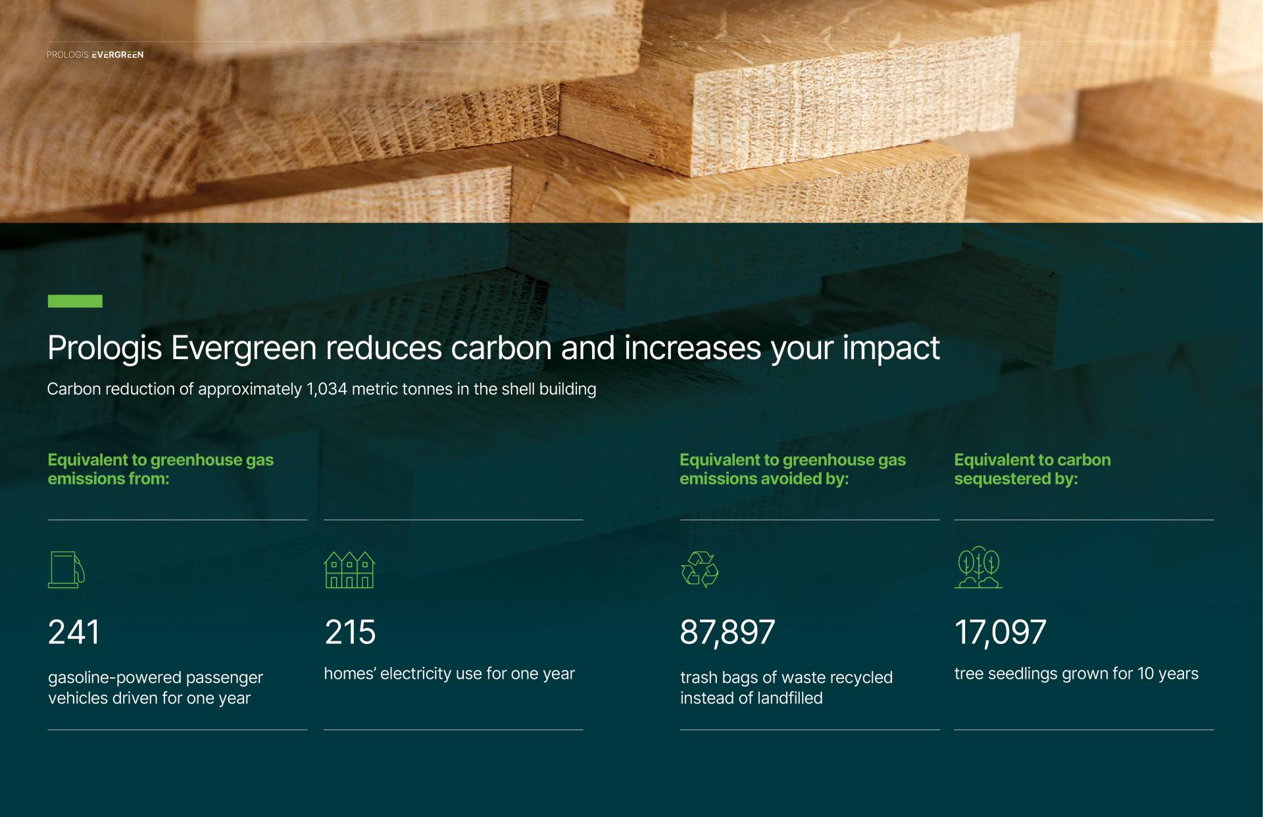The width and height of the screenshot is (1263, 817).
Task: Click the trees icon
Action: (978, 567)
